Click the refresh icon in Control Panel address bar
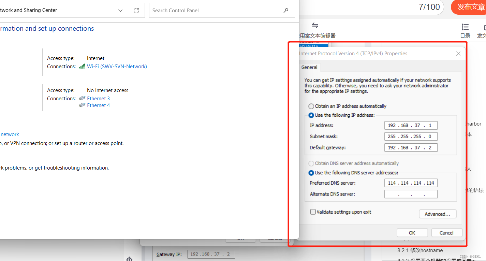 coord(136,11)
